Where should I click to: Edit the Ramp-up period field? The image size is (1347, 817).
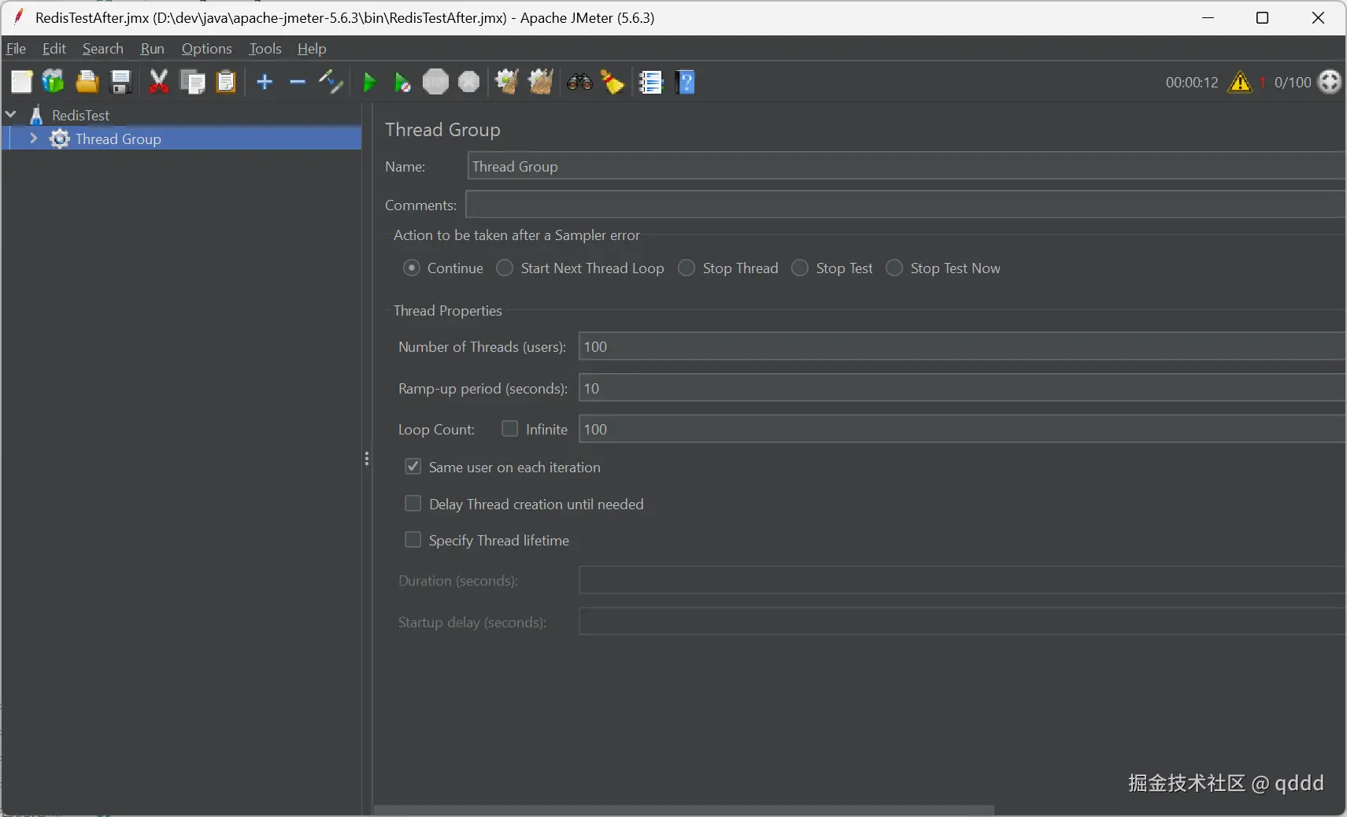(962, 388)
